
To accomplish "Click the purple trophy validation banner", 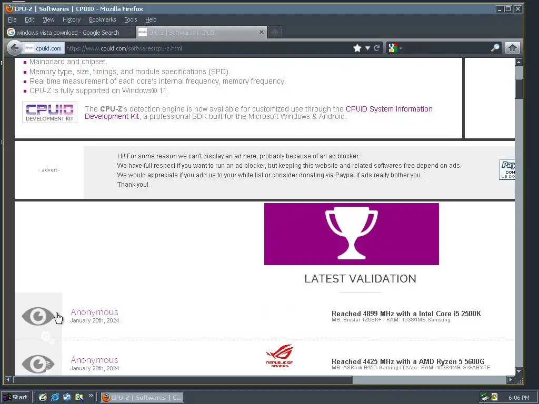I will point(351,234).
